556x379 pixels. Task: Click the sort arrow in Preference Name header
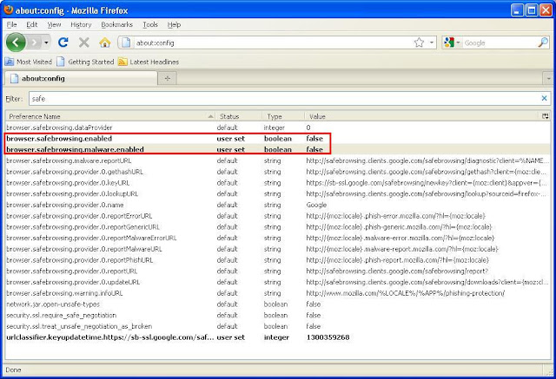click(210, 116)
